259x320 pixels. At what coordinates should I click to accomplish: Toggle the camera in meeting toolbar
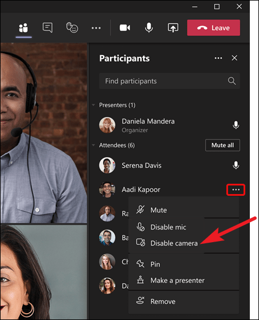tap(125, 27)
